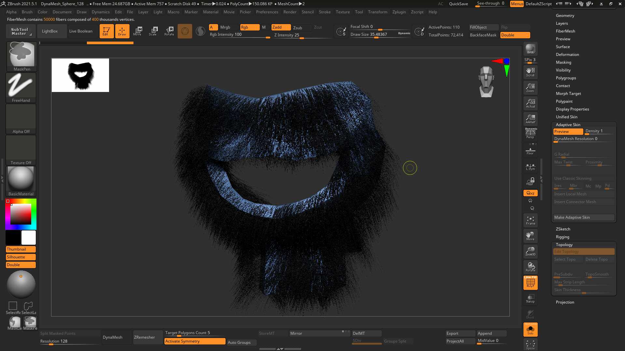Image resolution: width=625 pixels, height=351 pixels.
Task: Select the white secondary color swatch
Action: click(29, 238)
